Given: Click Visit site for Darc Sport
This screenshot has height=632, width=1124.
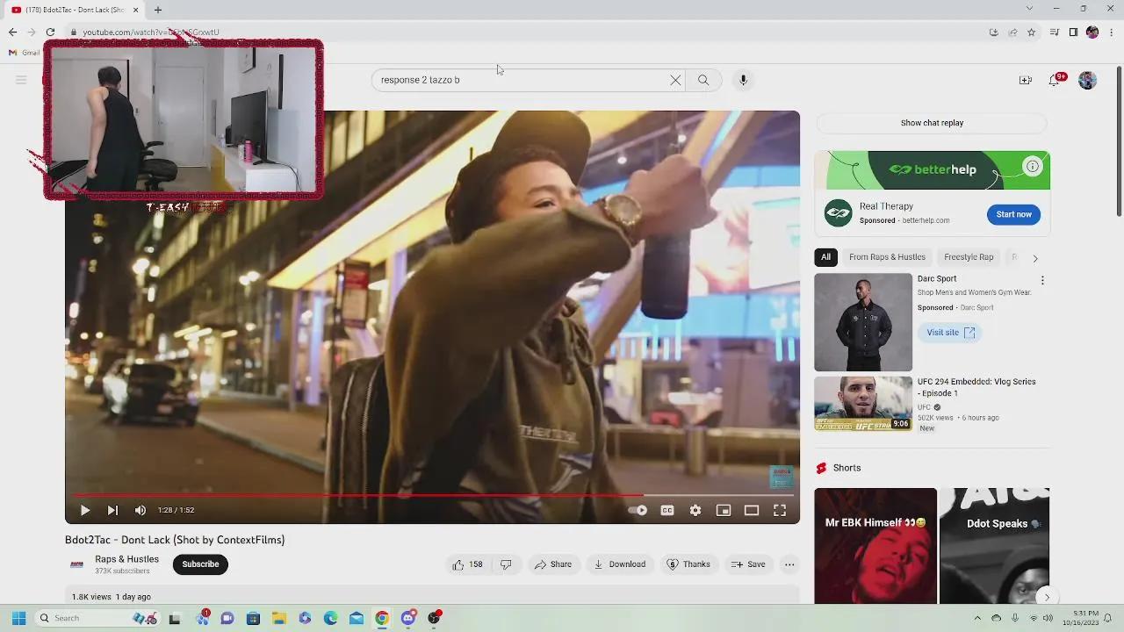Looking at the screenshot, I should coord(949,333).
